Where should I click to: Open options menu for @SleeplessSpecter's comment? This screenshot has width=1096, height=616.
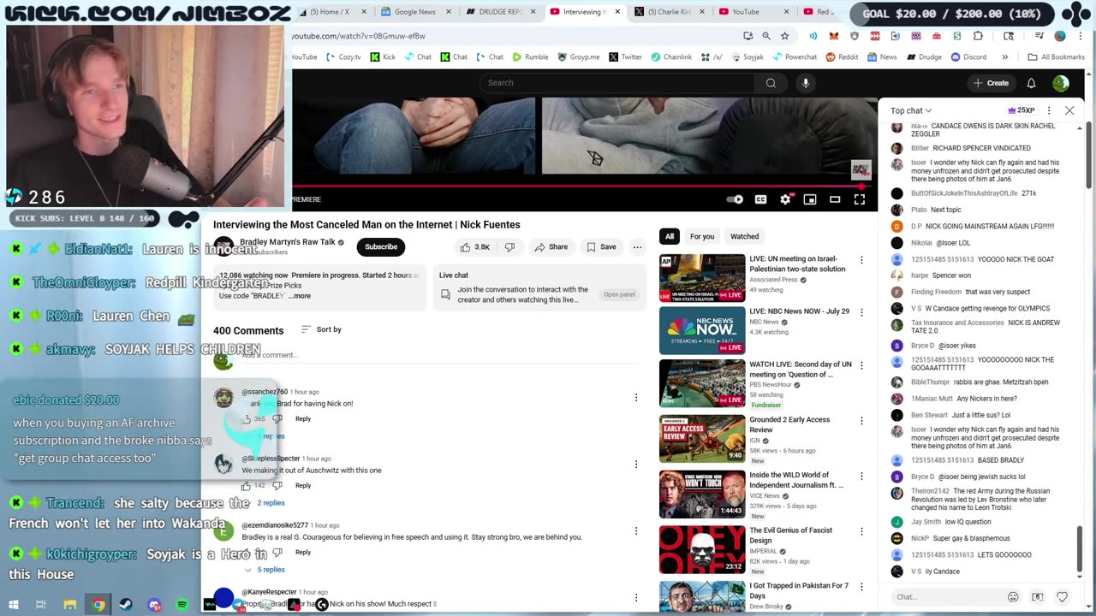pyautogui.click(x=635, y=464)
